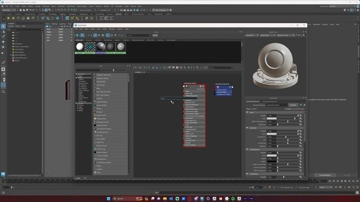Click first round icon in Browser toolbar
360x202 pixels.
pyautogui.click(x=77, y=35)
